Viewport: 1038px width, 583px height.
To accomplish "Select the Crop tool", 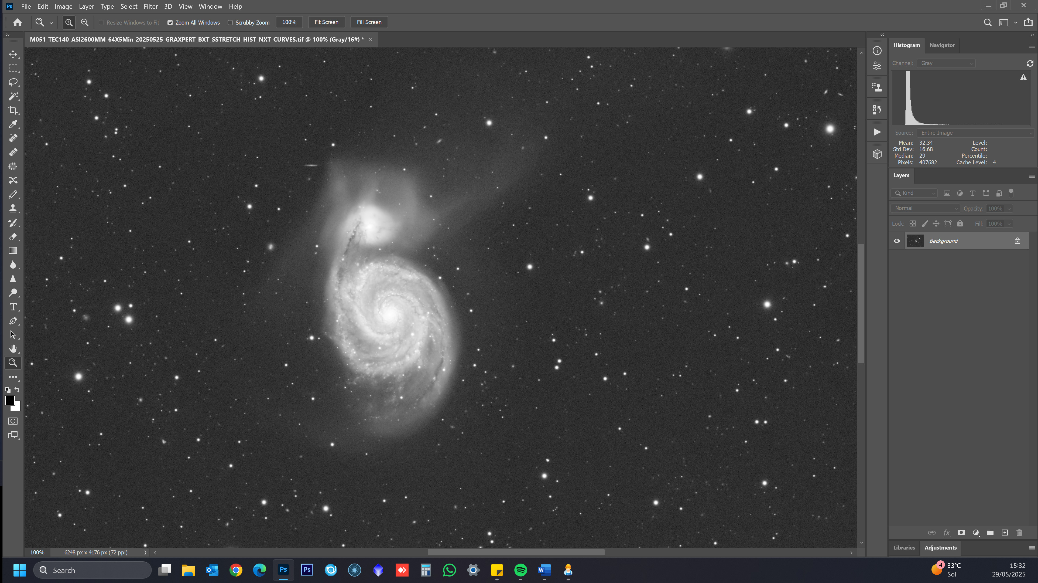I will pyautogui.click(x=13, y=110).
